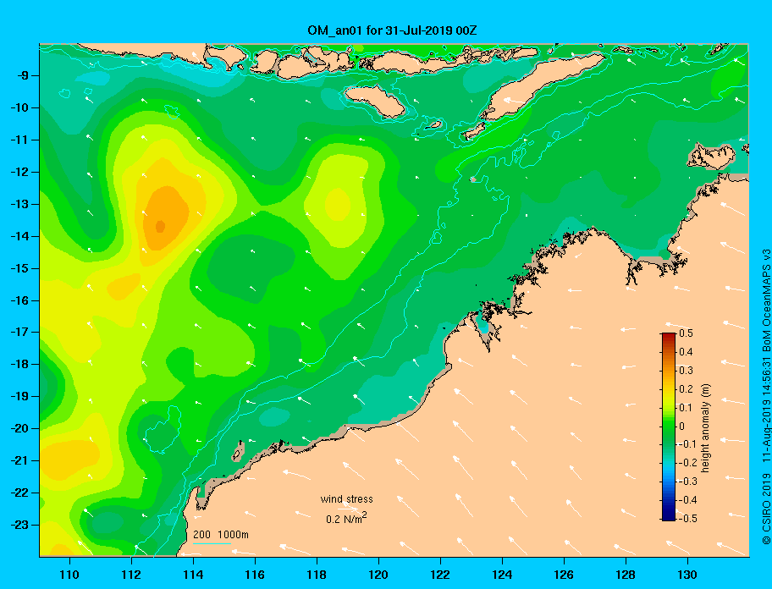The width and height of the screenshot is (772, 589).
Task: Click the '-23' latitude axis label
Action: (19, 525)
